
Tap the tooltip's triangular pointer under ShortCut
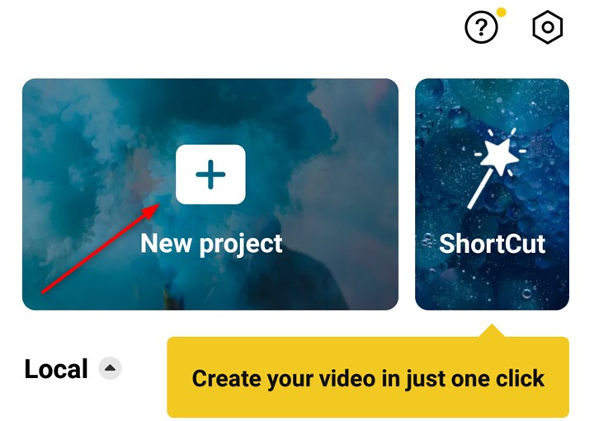pos(492,330)
